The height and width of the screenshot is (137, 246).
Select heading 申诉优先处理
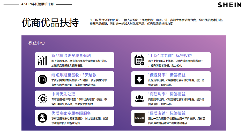pyautogui.click(x=63, y=94)
